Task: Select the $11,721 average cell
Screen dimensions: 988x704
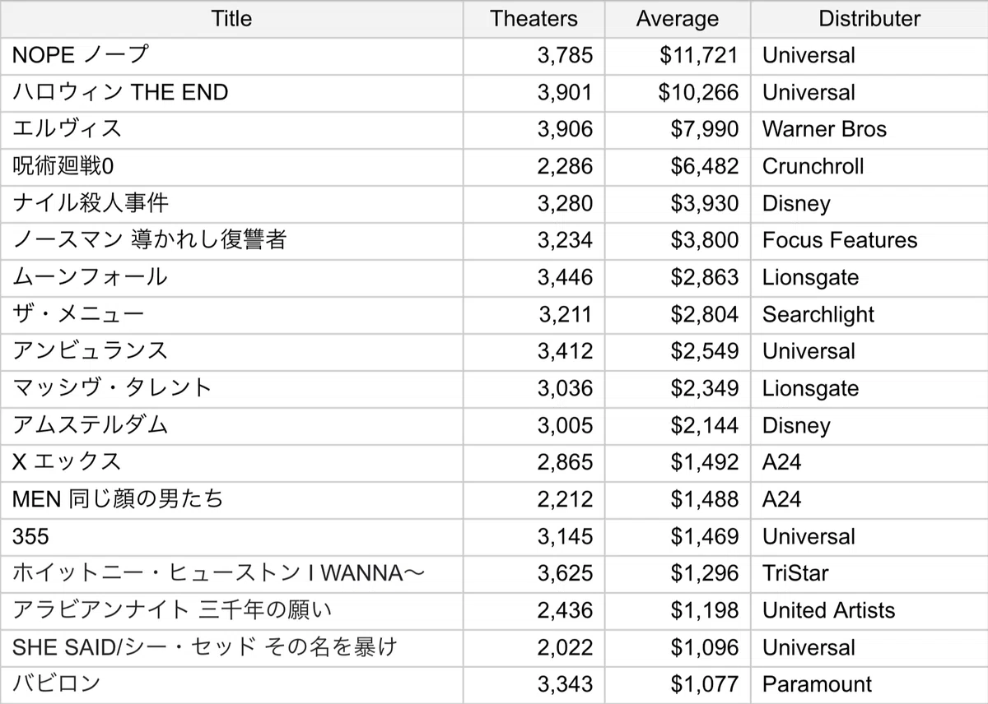Action: (678, 56)
